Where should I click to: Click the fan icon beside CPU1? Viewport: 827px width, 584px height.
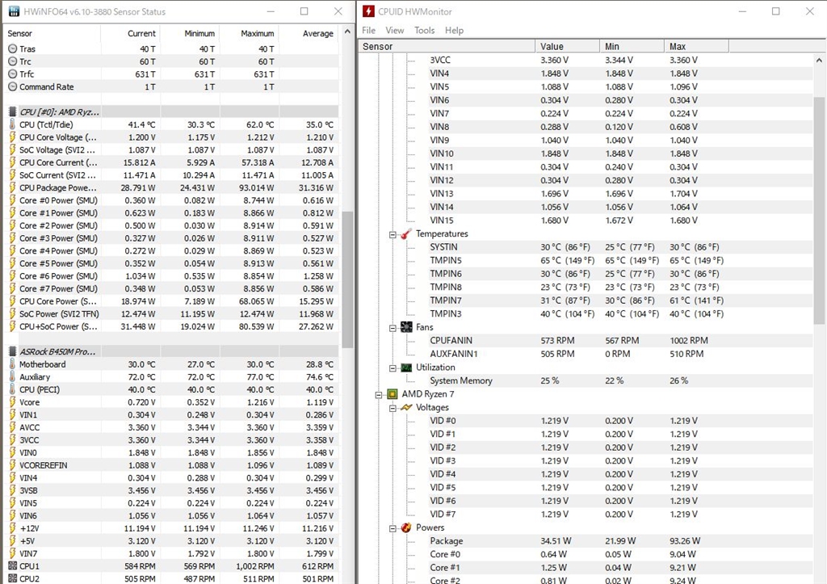13,566
